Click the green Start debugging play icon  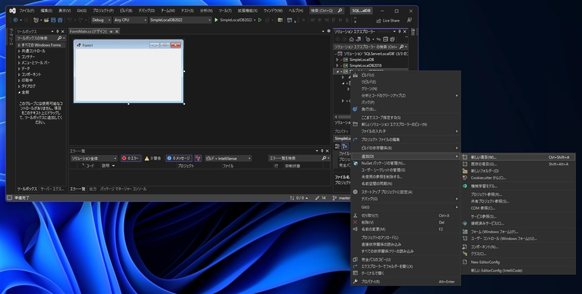click(x=216, y=20)
